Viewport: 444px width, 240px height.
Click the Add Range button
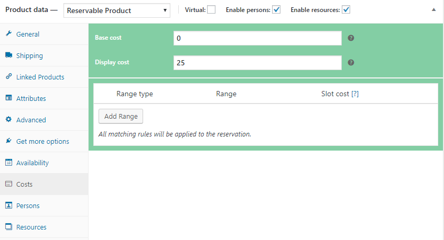121,116
